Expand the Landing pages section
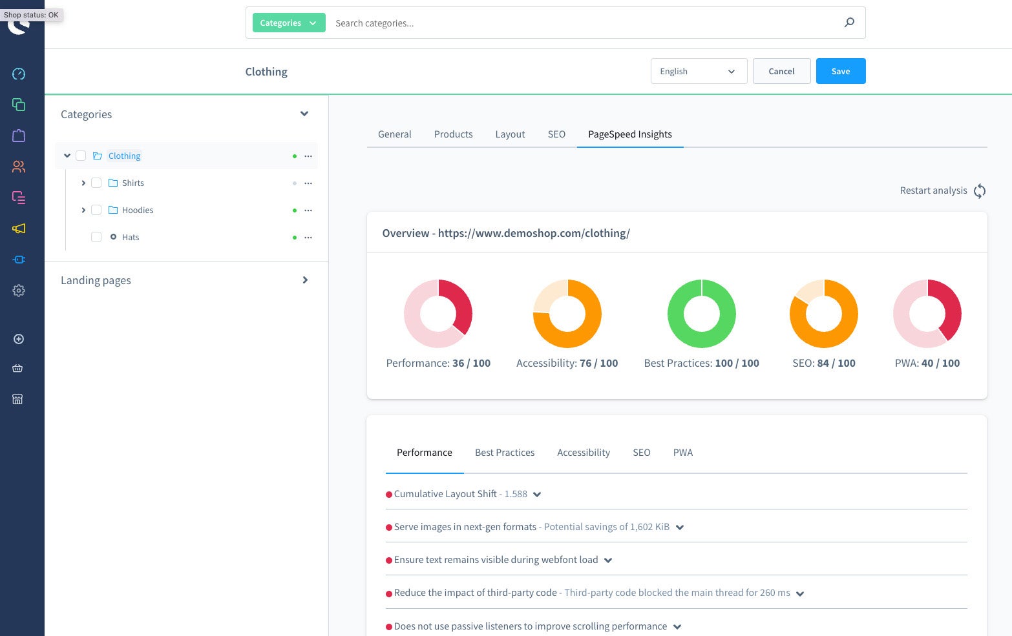Image resolution: width=1012 pixels, height=636 pixels. (305, 280)
